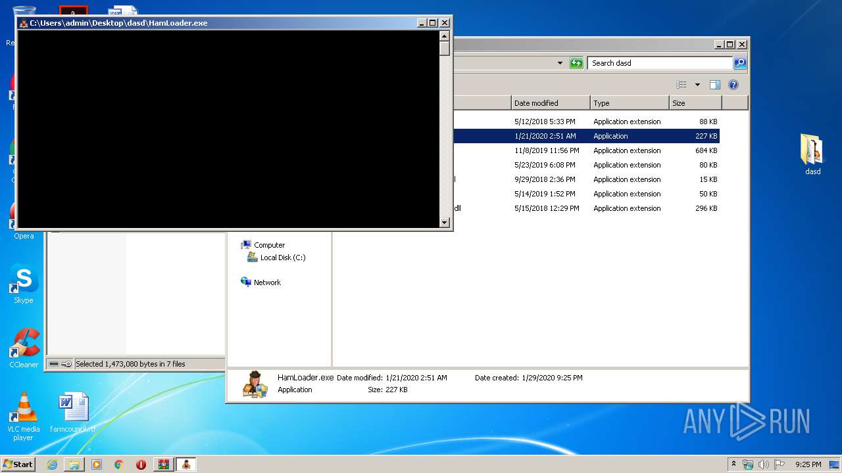
Task: Click the volume speaker tray icon
Action: (x=764, y=464)
